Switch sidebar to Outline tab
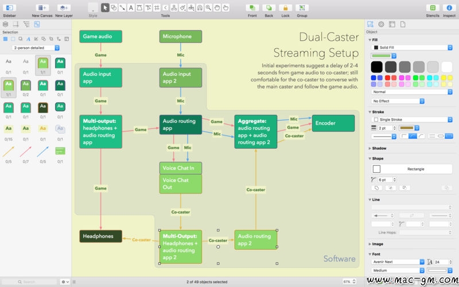The image size is (459, 287). [x=26, y=24]
